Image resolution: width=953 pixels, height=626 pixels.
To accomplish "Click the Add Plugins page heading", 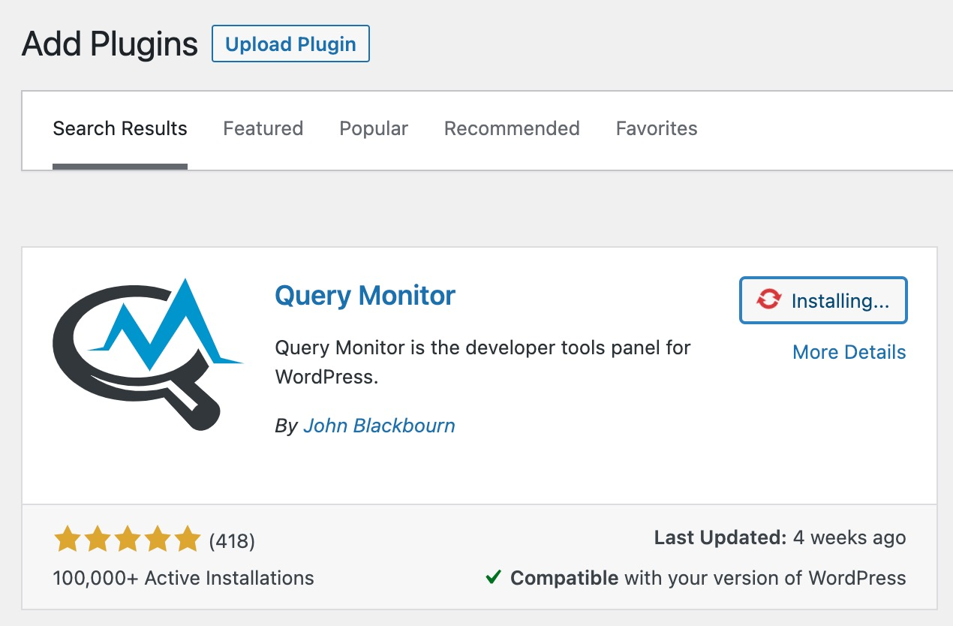I will point(110,44).
